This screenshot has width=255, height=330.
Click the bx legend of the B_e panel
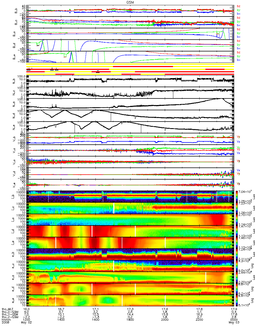point(239,60)
